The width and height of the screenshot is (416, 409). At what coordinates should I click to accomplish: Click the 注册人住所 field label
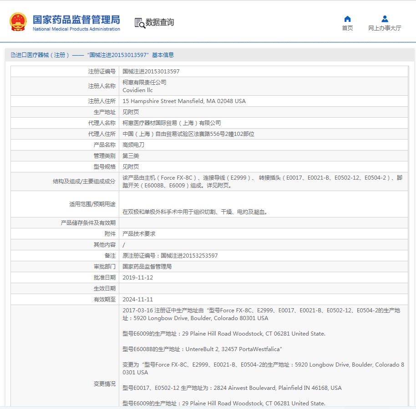point(102,101)
